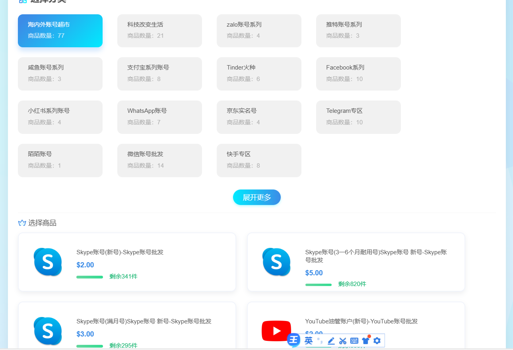513x350 pixels.
Task: Toggle the punctuation mode icon in IME bar
Action: 320,340
